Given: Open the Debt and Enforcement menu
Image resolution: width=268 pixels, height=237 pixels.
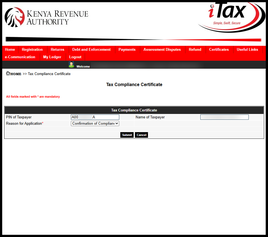Looking at the screenshot, I should tap(91, 50).
